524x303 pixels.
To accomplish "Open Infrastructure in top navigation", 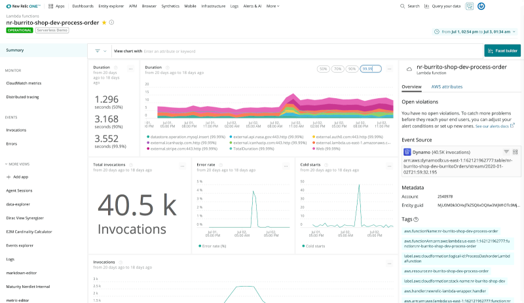I will (214, 6).
